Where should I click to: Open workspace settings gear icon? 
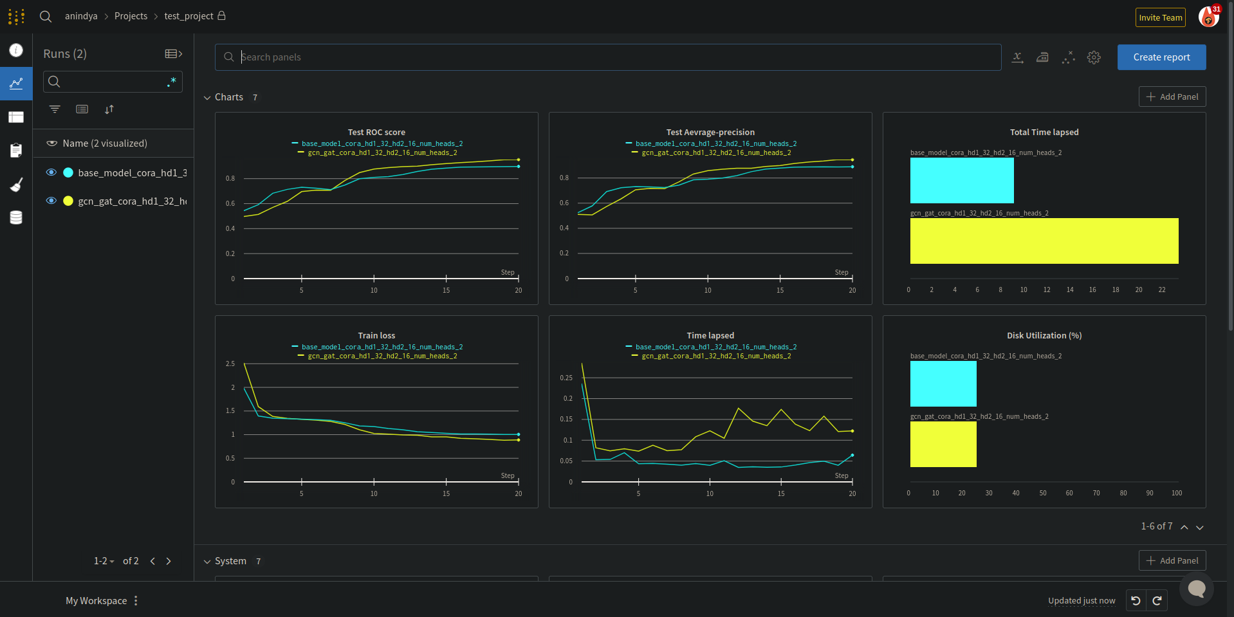click(1094, 57)
